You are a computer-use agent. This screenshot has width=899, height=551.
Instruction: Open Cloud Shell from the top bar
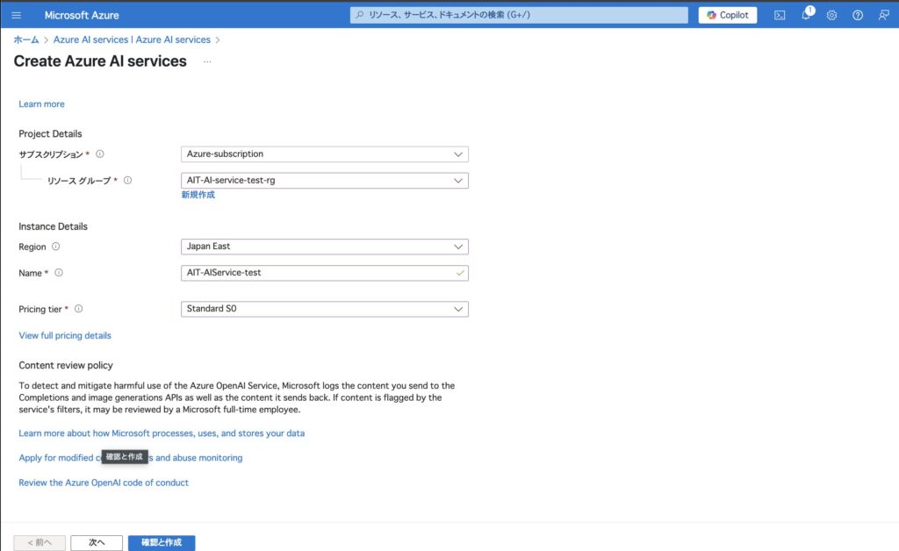(x=780, y=16)
